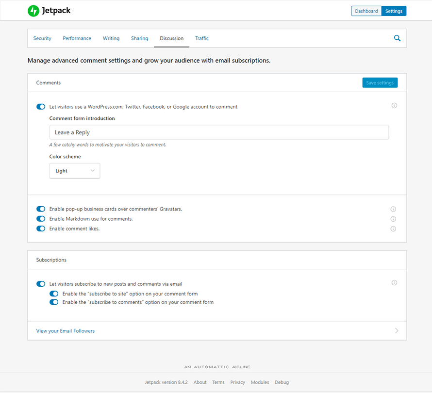This screenshot has height=393, width=432.
Task: Show info for Gravatar pop-up business cards
Action: [393, 209]
